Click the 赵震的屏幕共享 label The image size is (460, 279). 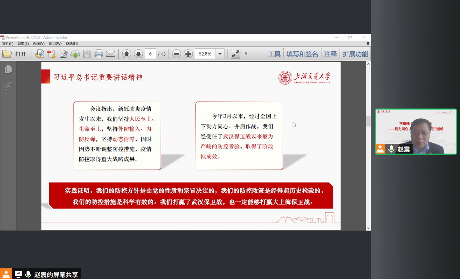click(56, 275)
